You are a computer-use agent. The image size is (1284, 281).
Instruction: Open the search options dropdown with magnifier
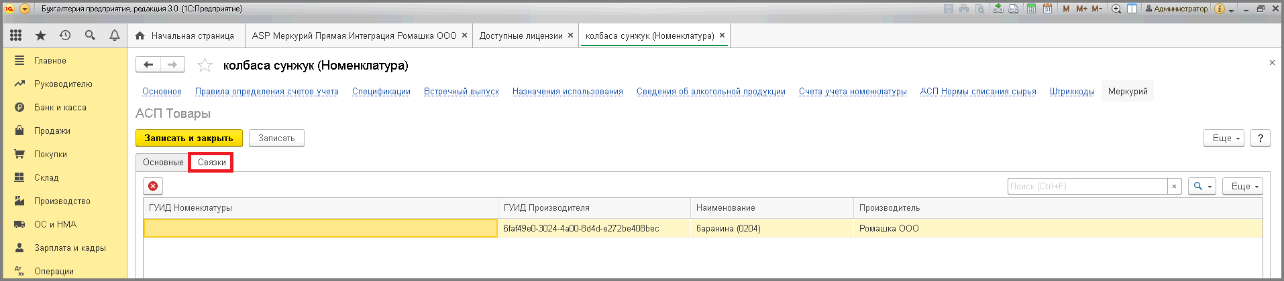tap(1201, 186)
